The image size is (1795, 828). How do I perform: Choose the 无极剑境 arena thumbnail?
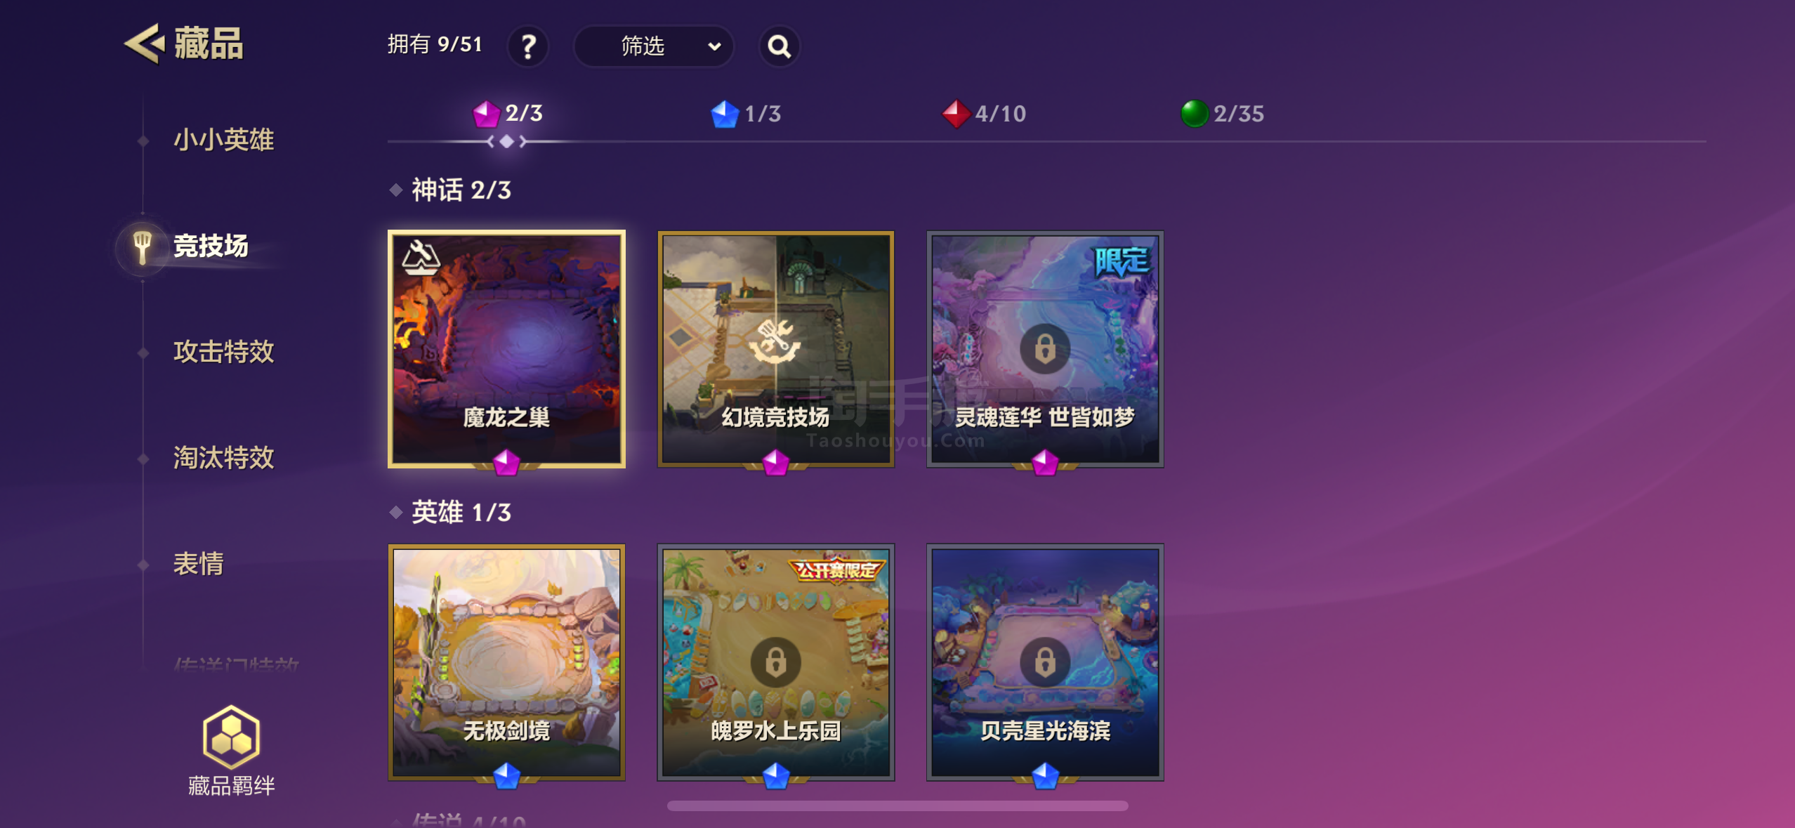pyautogui.click(x=506, y=662)
